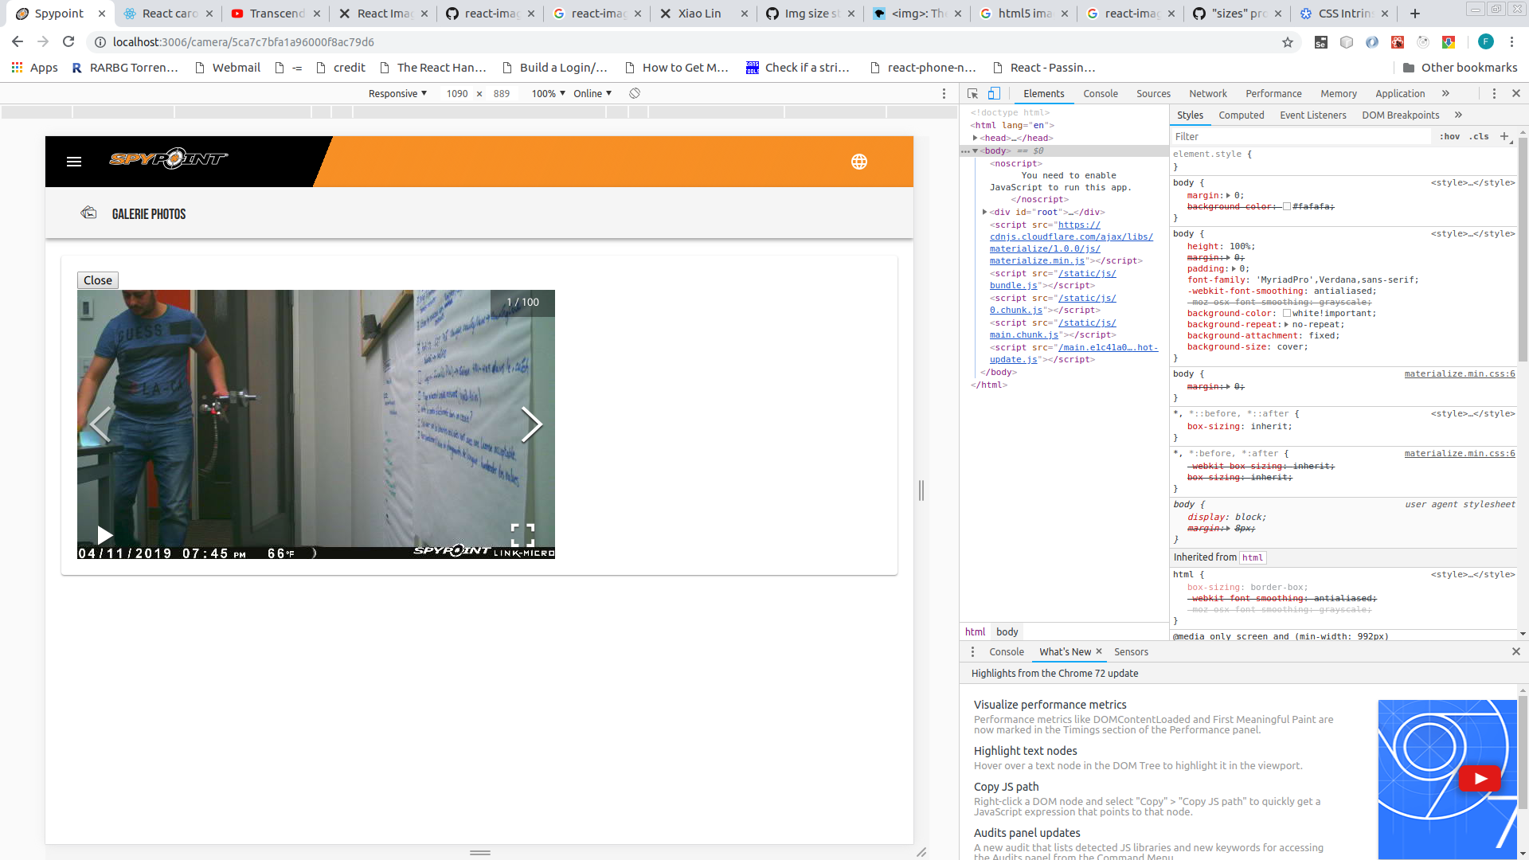Screen dimensions: 1529x860
Task: Click the globe language icon
Action: tap(860, 162)
